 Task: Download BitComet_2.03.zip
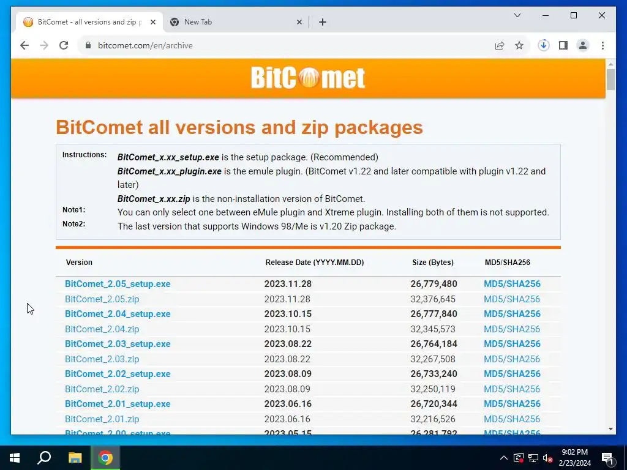(x=102, y=359)
